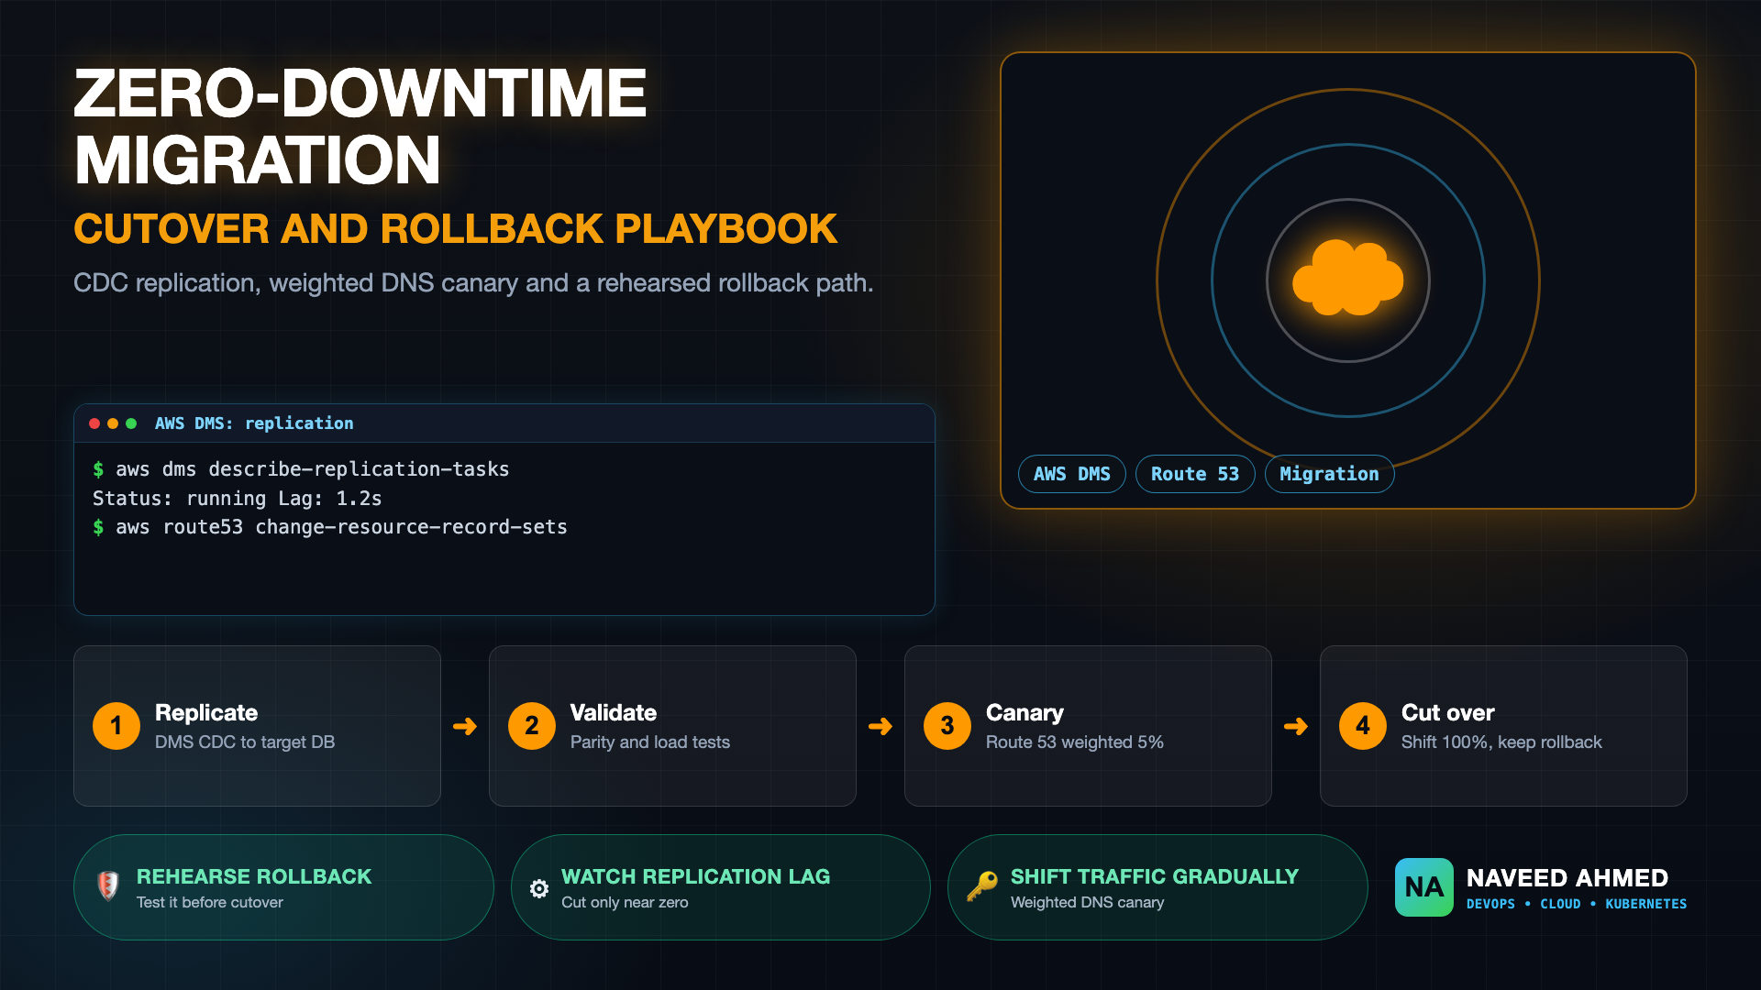Click 'DMS CDC to target DB' text
The image size is (1761, 990).
(245, 742)
